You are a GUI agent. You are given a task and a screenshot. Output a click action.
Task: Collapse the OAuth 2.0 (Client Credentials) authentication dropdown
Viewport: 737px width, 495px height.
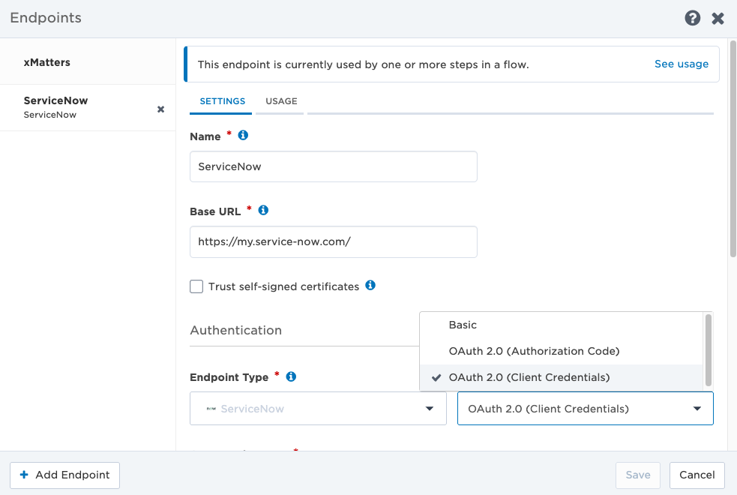coord(697,409)
